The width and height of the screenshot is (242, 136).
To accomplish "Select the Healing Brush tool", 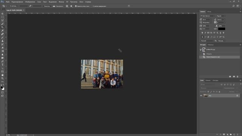I will [2, 34].
